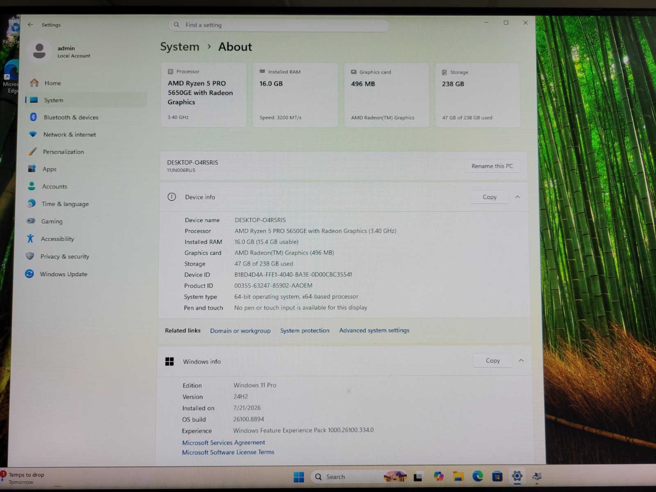
Task: Open File Explorer from the taskbar
Action: [458, 476]
